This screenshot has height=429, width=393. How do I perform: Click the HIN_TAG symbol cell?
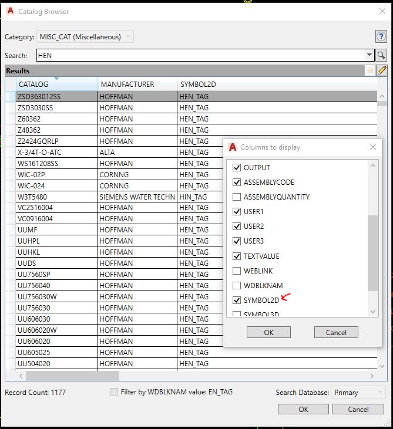200,197
